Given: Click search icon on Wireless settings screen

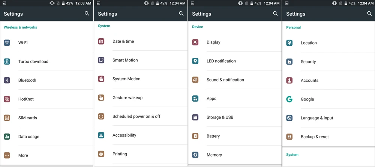Looking at the screenshot, I should pyautogui.click(x=87, y=14).
